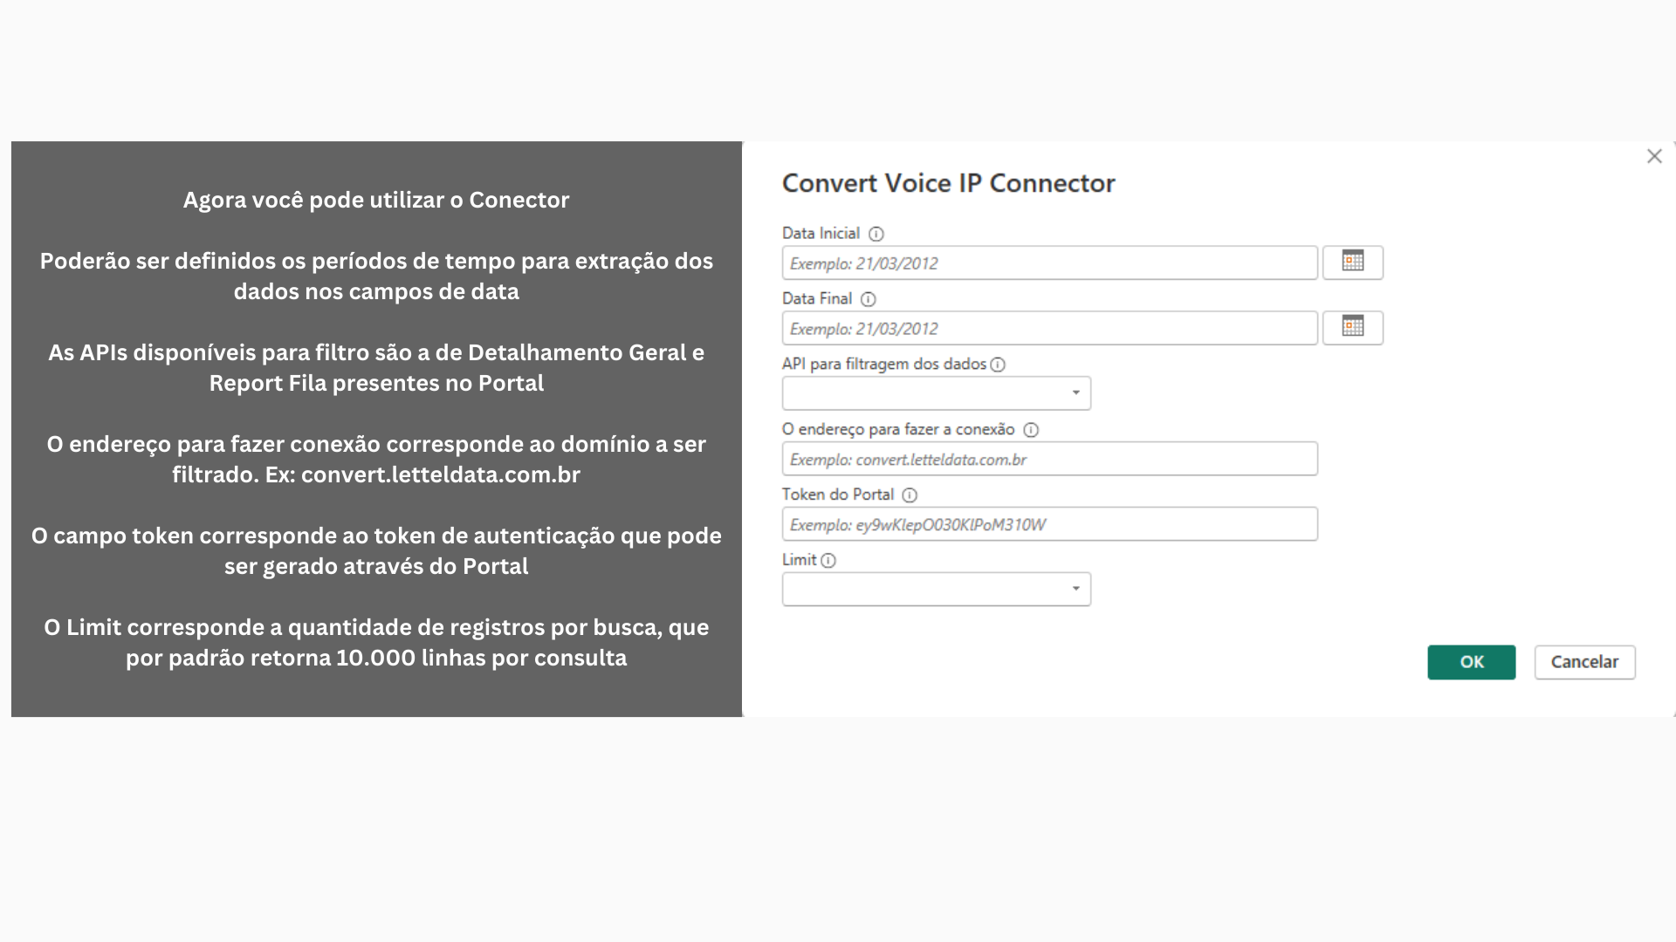
Task: Select the Limit combo box field
Action: (x=937, y=590)
